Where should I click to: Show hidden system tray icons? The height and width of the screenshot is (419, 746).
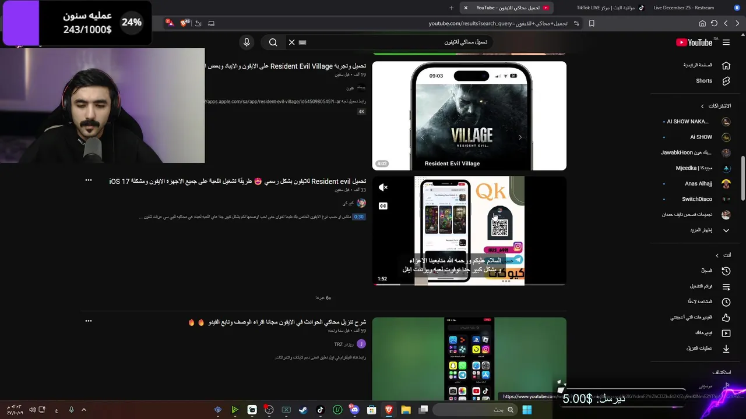(x=83, y=410)
